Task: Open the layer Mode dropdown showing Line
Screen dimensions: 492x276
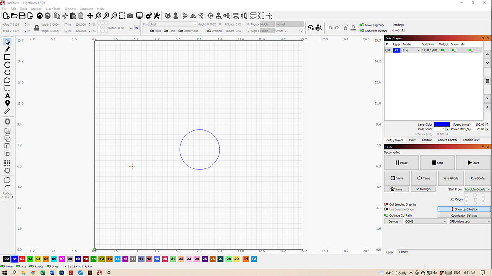Action: 411,50
